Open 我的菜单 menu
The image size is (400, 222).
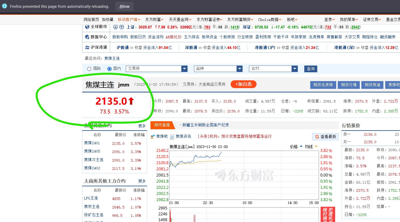(x=349, y=19)
